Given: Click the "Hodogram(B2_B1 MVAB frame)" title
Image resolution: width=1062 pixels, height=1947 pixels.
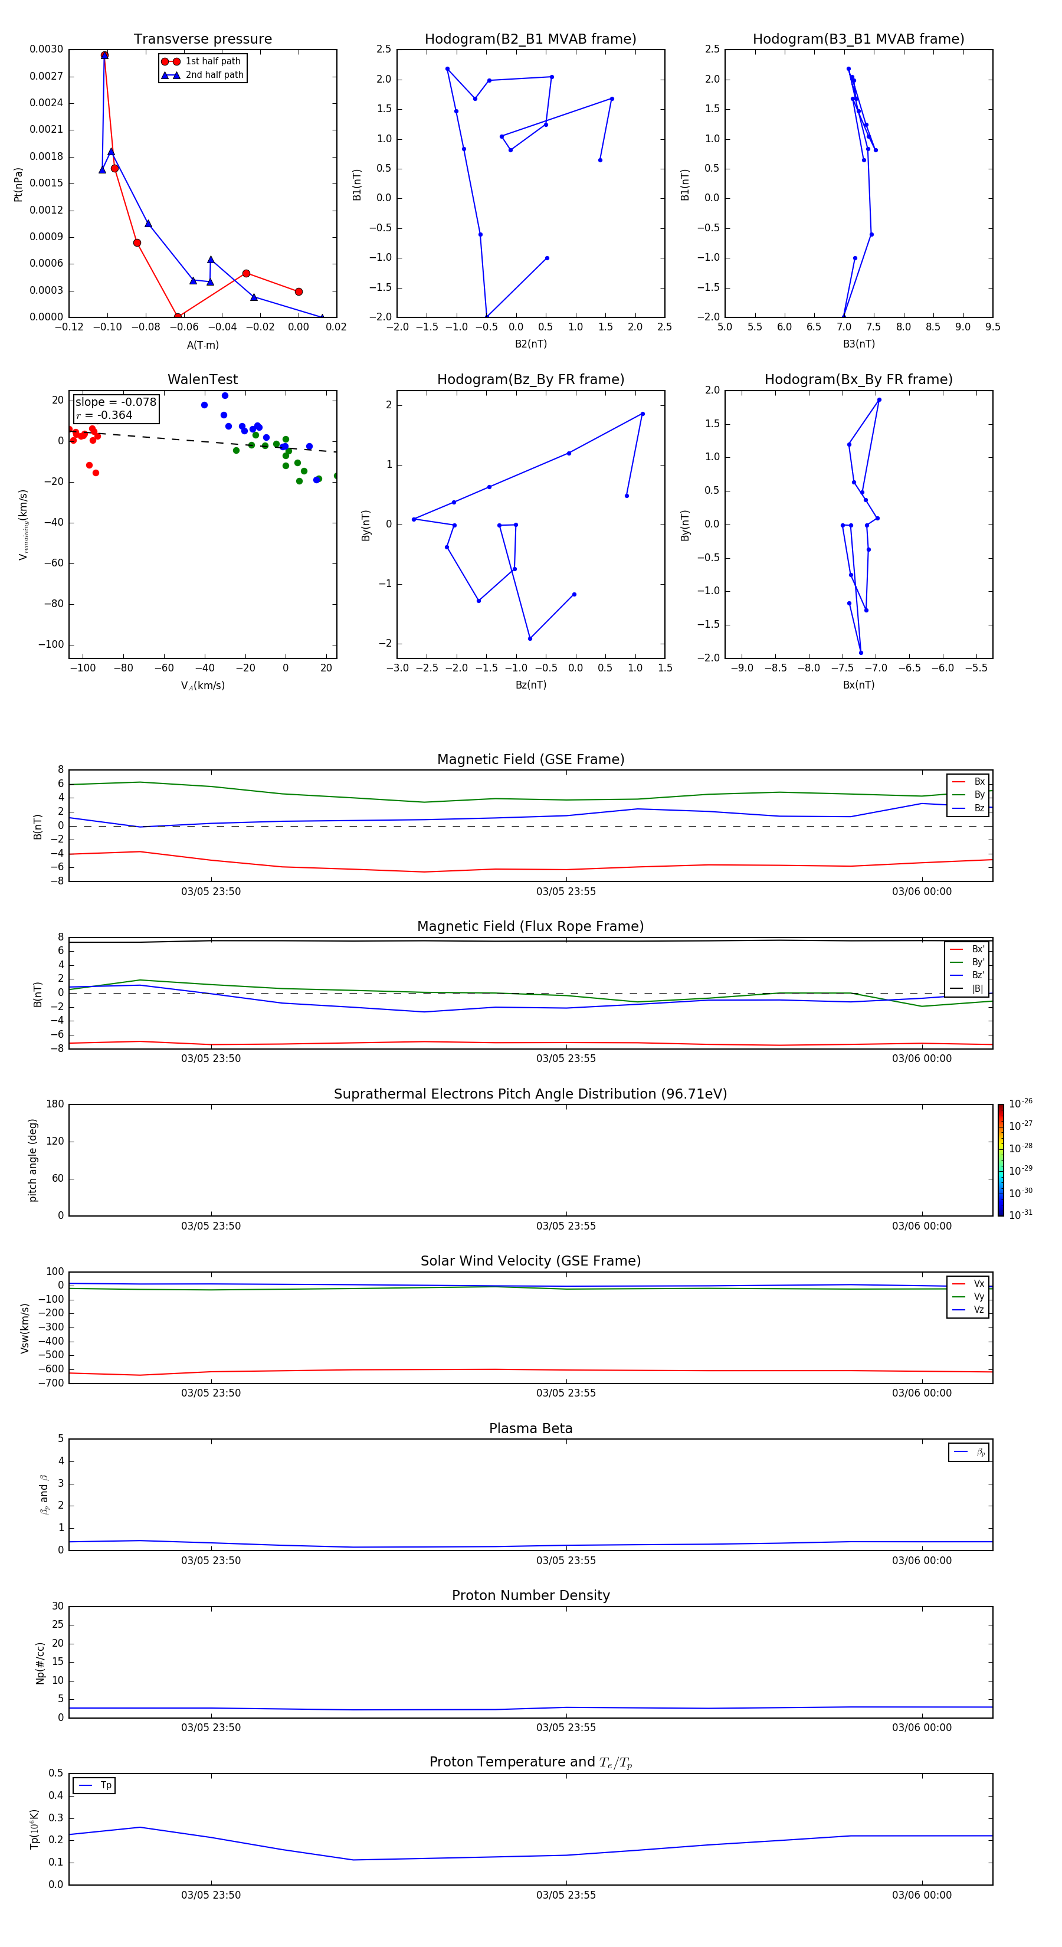Looking at the screenshot, I should coord(530,38).
